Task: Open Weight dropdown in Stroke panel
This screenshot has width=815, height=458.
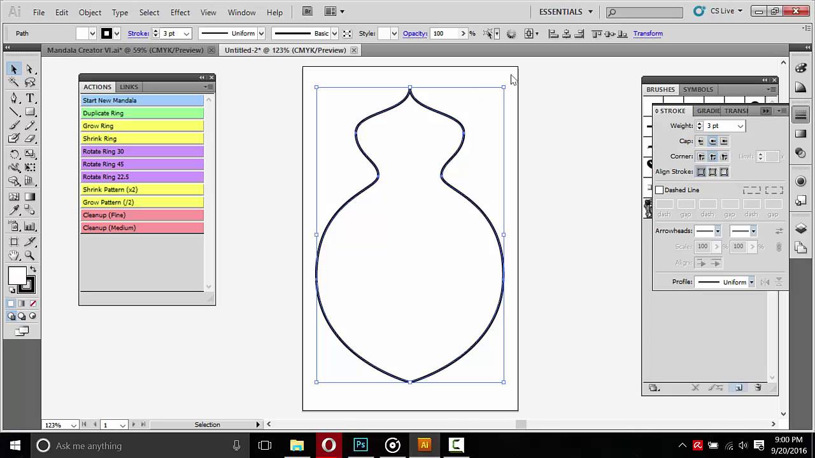Action: [x=740, y=126]
